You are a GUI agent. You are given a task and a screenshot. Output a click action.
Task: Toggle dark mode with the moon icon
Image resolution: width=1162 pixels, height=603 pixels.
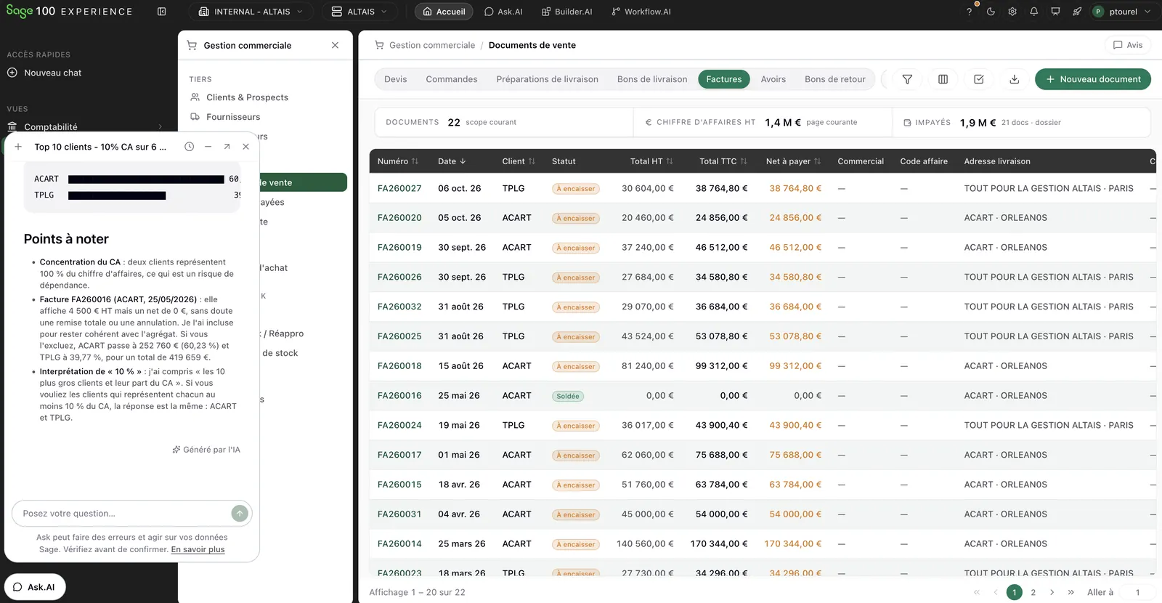coord(991,12)
